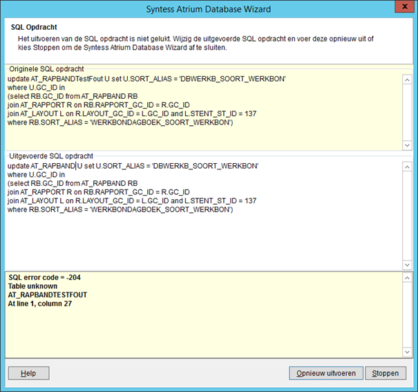Image resolution: width=418 pixels, height=392 pixels.
Task: Click 'AT_RAPBANDTESTFOUT' in the error output
Action: [x=48, y=295]
